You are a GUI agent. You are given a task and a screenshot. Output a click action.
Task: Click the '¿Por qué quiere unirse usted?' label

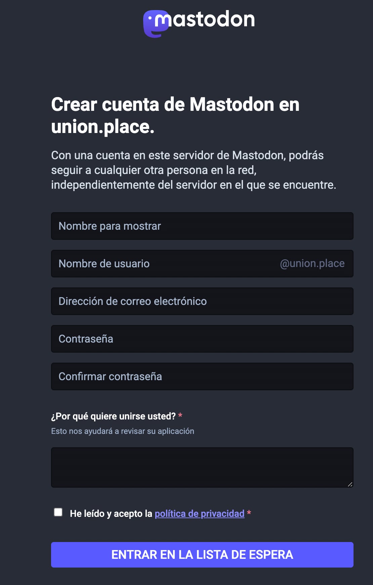coord(113,416)
